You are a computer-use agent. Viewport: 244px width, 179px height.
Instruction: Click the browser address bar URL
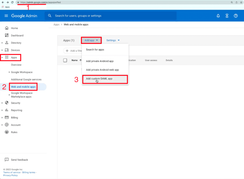(x=41, y=2)
